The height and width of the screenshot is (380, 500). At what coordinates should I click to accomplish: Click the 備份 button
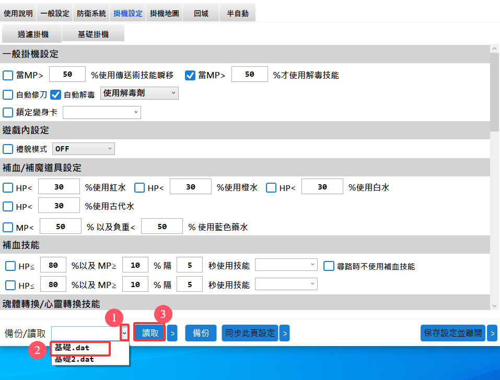(201, 332)
